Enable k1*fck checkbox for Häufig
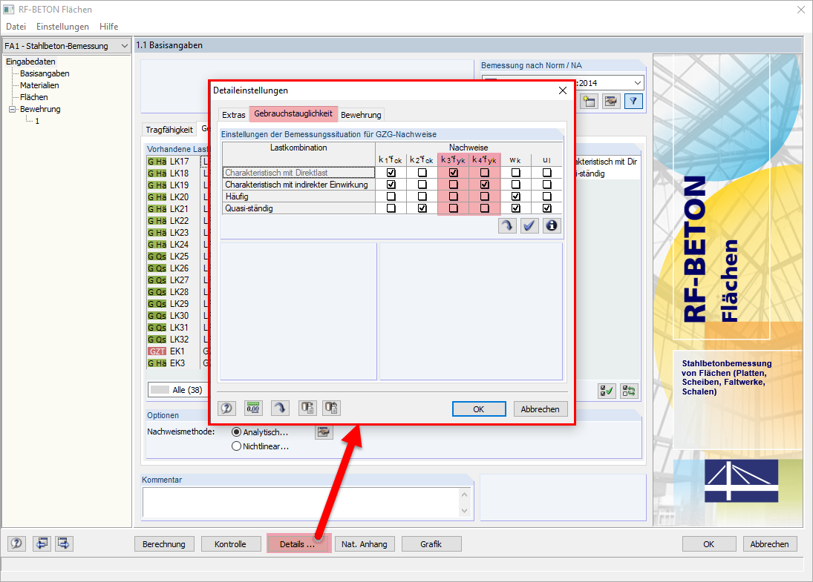The height and width of the screenshot is (582, 813). (391, 196)
